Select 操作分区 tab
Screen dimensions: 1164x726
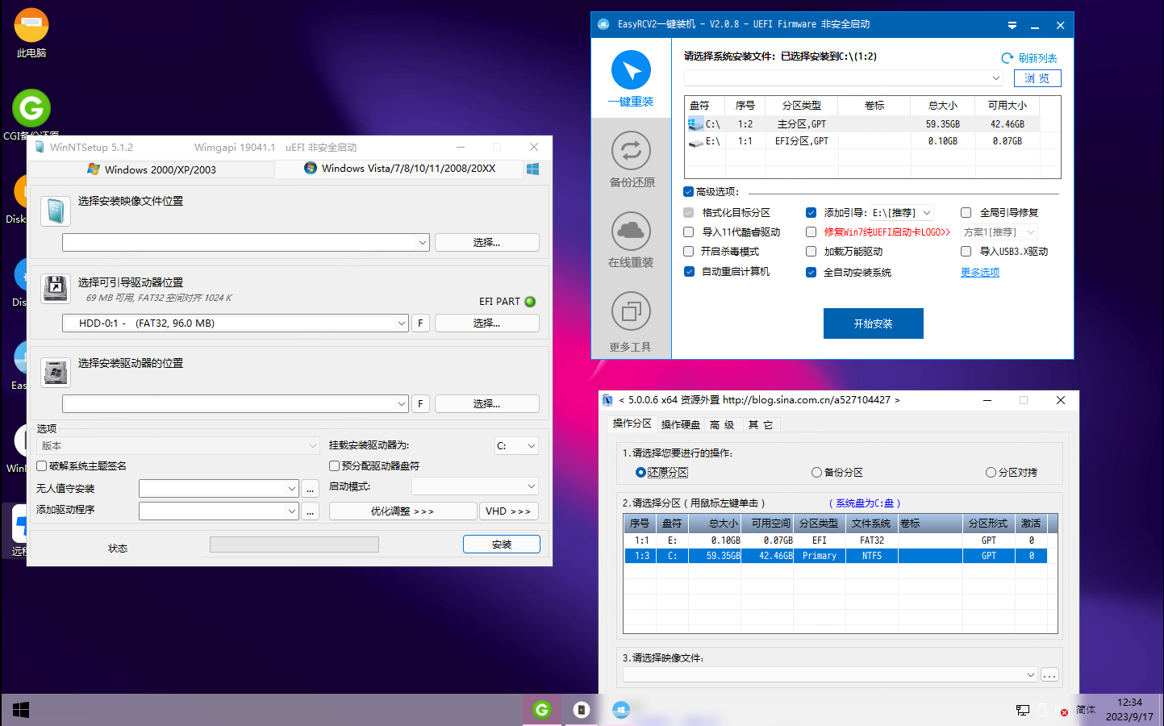tap(632, 423)
